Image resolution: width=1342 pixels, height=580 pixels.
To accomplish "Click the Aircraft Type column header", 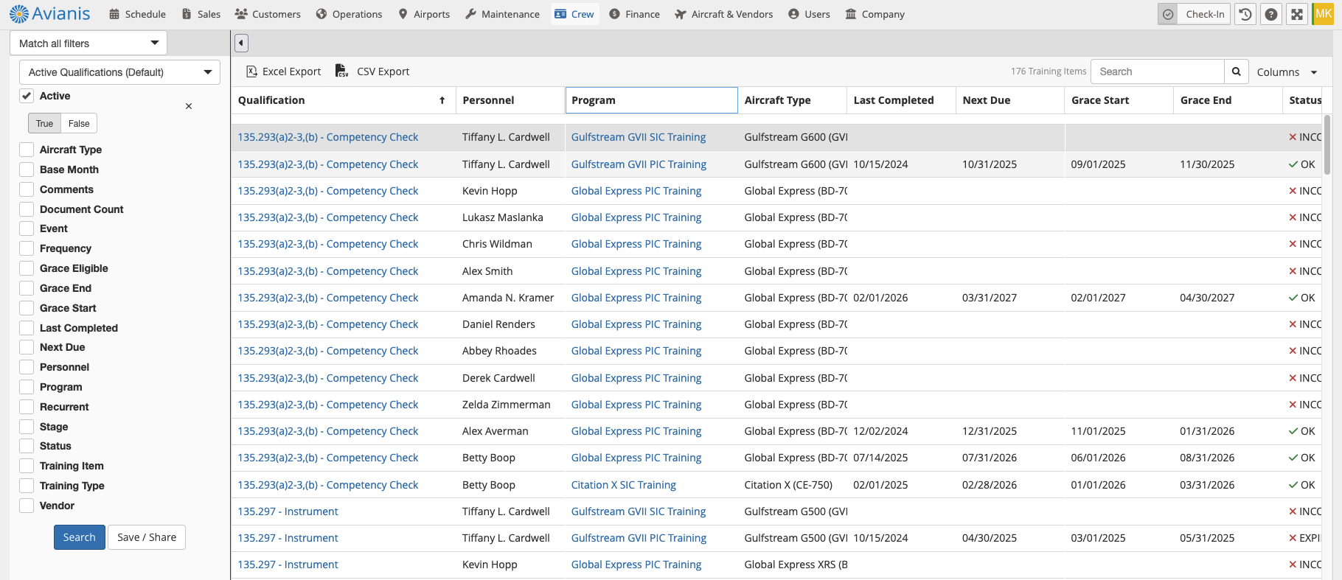I will (x=792, y=100).
